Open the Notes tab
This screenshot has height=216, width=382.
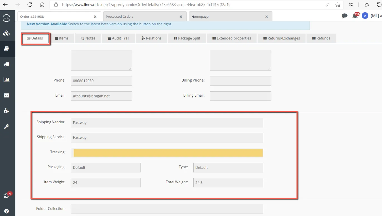tap(88, 38)
